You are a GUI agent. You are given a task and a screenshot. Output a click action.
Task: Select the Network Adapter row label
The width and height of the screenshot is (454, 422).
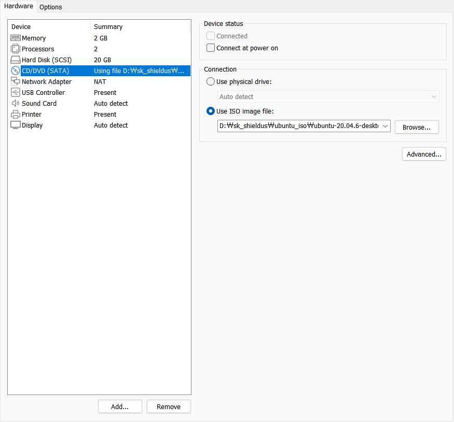point(47,81)
